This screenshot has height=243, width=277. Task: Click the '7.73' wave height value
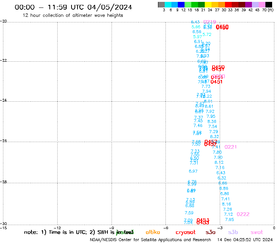(x=206, y=86)
